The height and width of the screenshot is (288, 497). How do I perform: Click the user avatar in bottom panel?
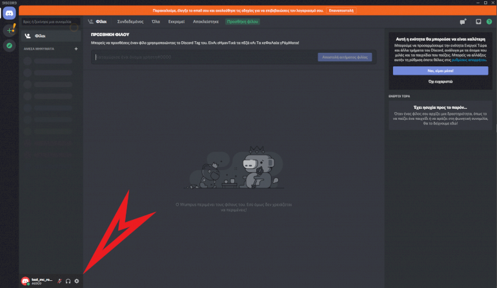[25, 281]
